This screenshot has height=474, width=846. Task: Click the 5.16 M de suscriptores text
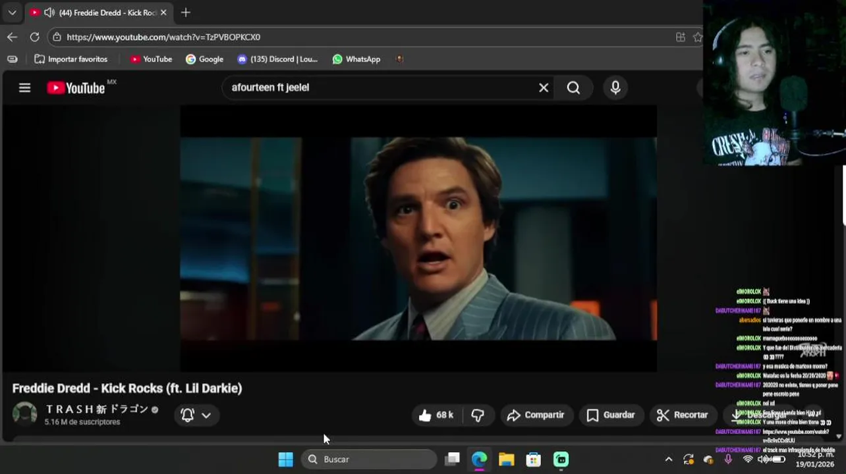tap(82, 422)
